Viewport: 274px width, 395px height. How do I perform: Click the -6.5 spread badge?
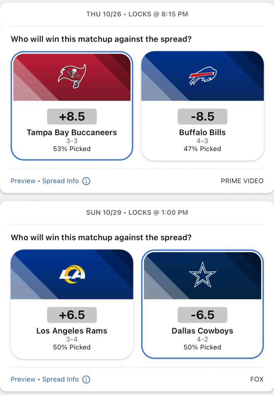point(202,315)
